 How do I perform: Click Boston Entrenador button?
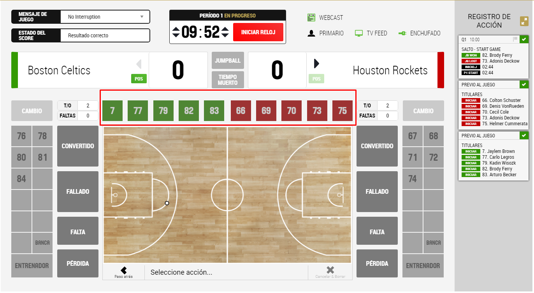[x=32, y=266]
